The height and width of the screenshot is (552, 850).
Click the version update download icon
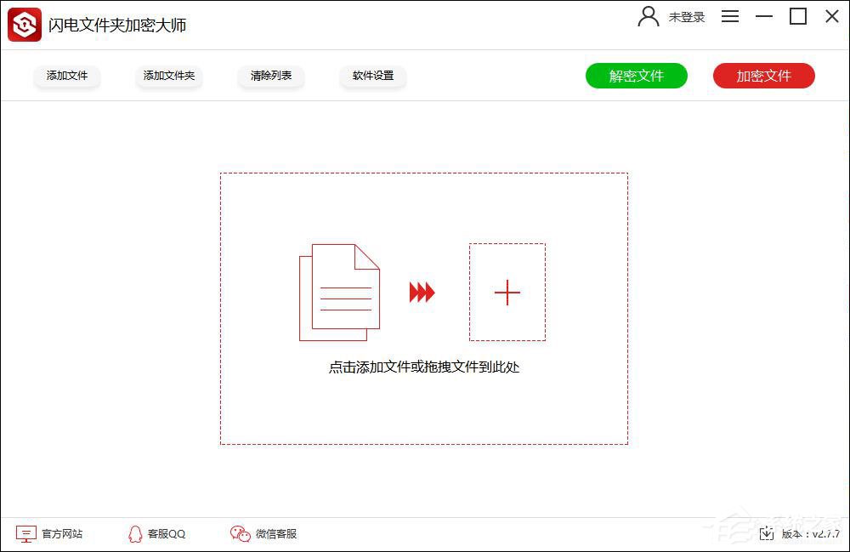point(768,533)
